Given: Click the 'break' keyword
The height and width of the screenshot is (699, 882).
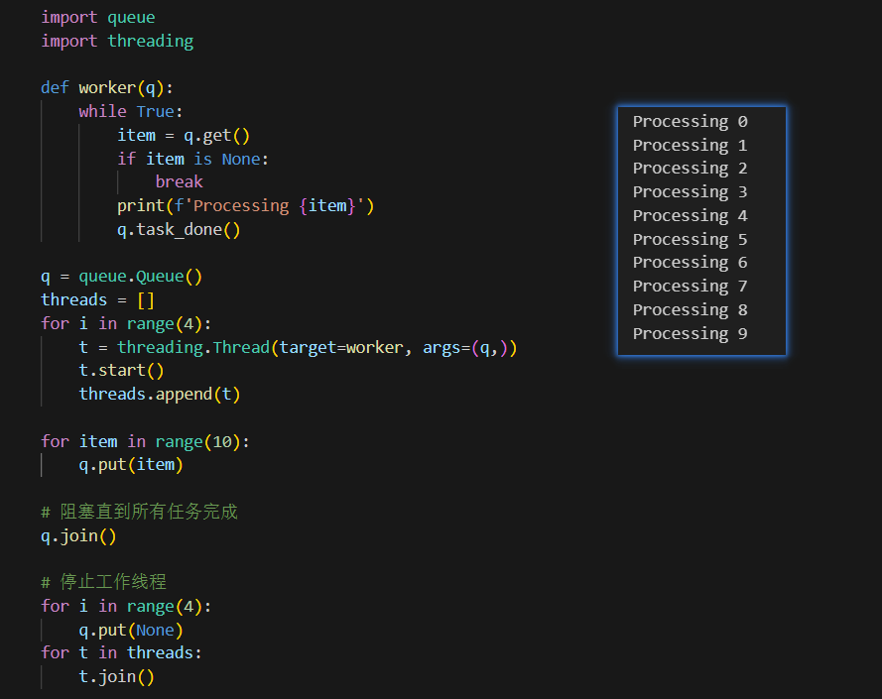Looking at the screenshot, I should click(179, 181).
